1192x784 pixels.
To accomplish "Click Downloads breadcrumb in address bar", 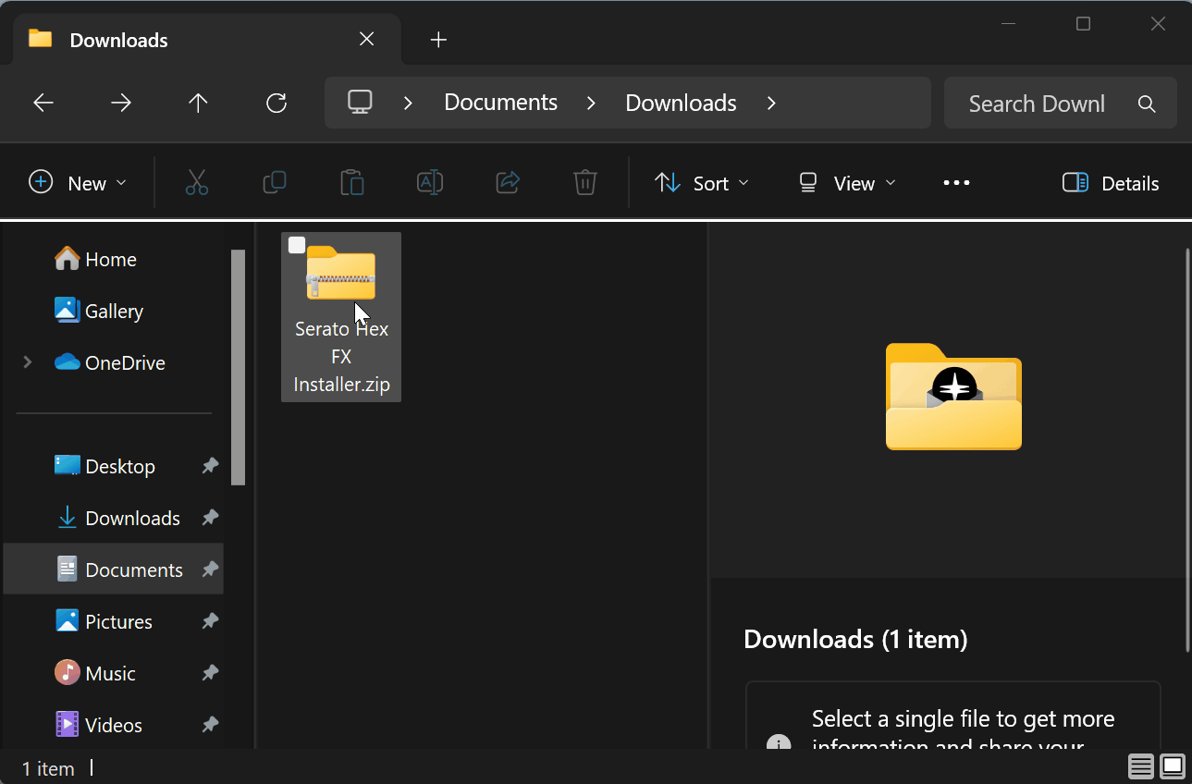I will pyautogui.click(x=681, y=103).
